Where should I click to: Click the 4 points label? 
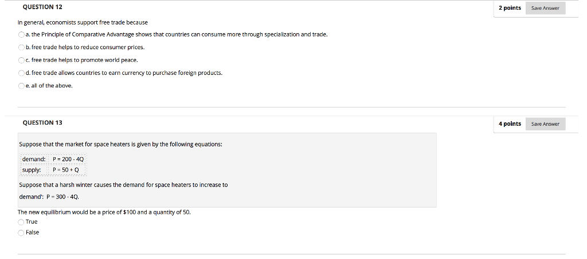click(510, 124)
